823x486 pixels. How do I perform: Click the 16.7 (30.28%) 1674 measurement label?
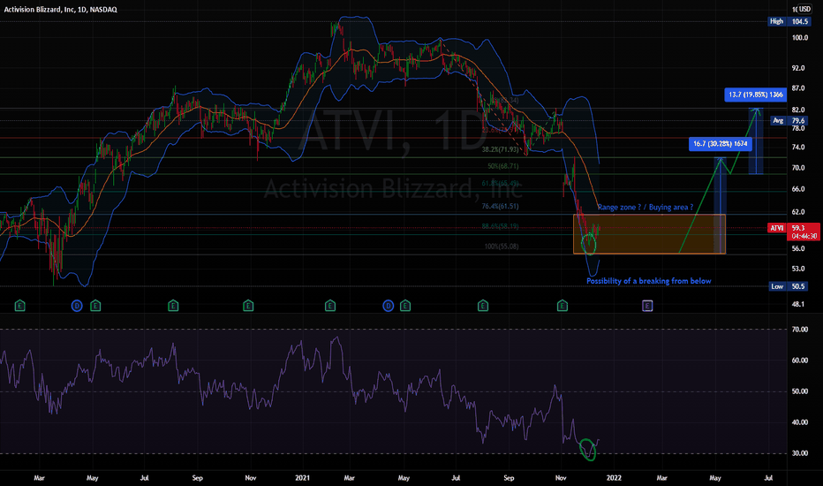point(721,143)
